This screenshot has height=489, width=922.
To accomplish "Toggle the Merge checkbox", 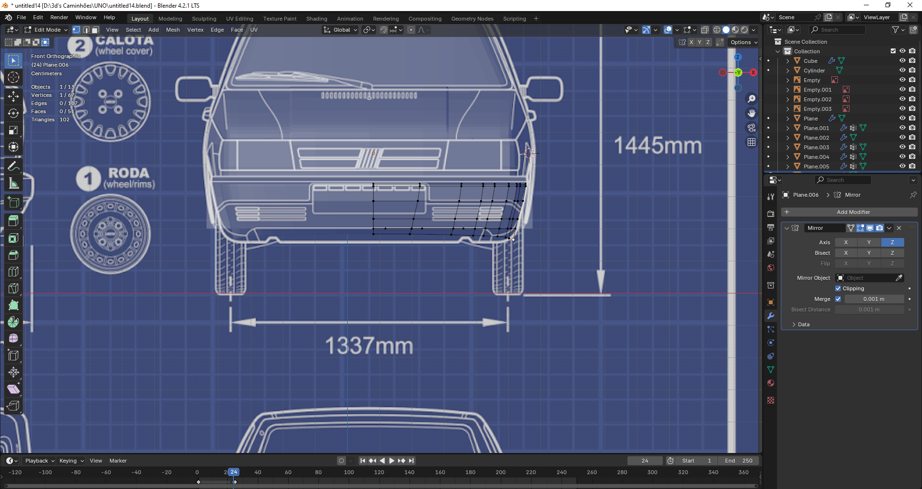I will (838, 299).
